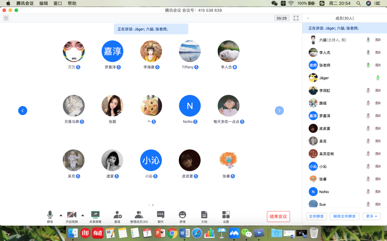Click the manage members icon

139,215
